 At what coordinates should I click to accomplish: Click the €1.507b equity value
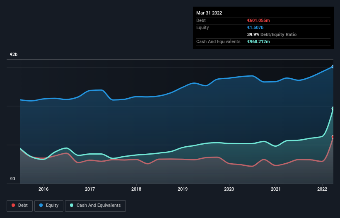pos(255,27)
